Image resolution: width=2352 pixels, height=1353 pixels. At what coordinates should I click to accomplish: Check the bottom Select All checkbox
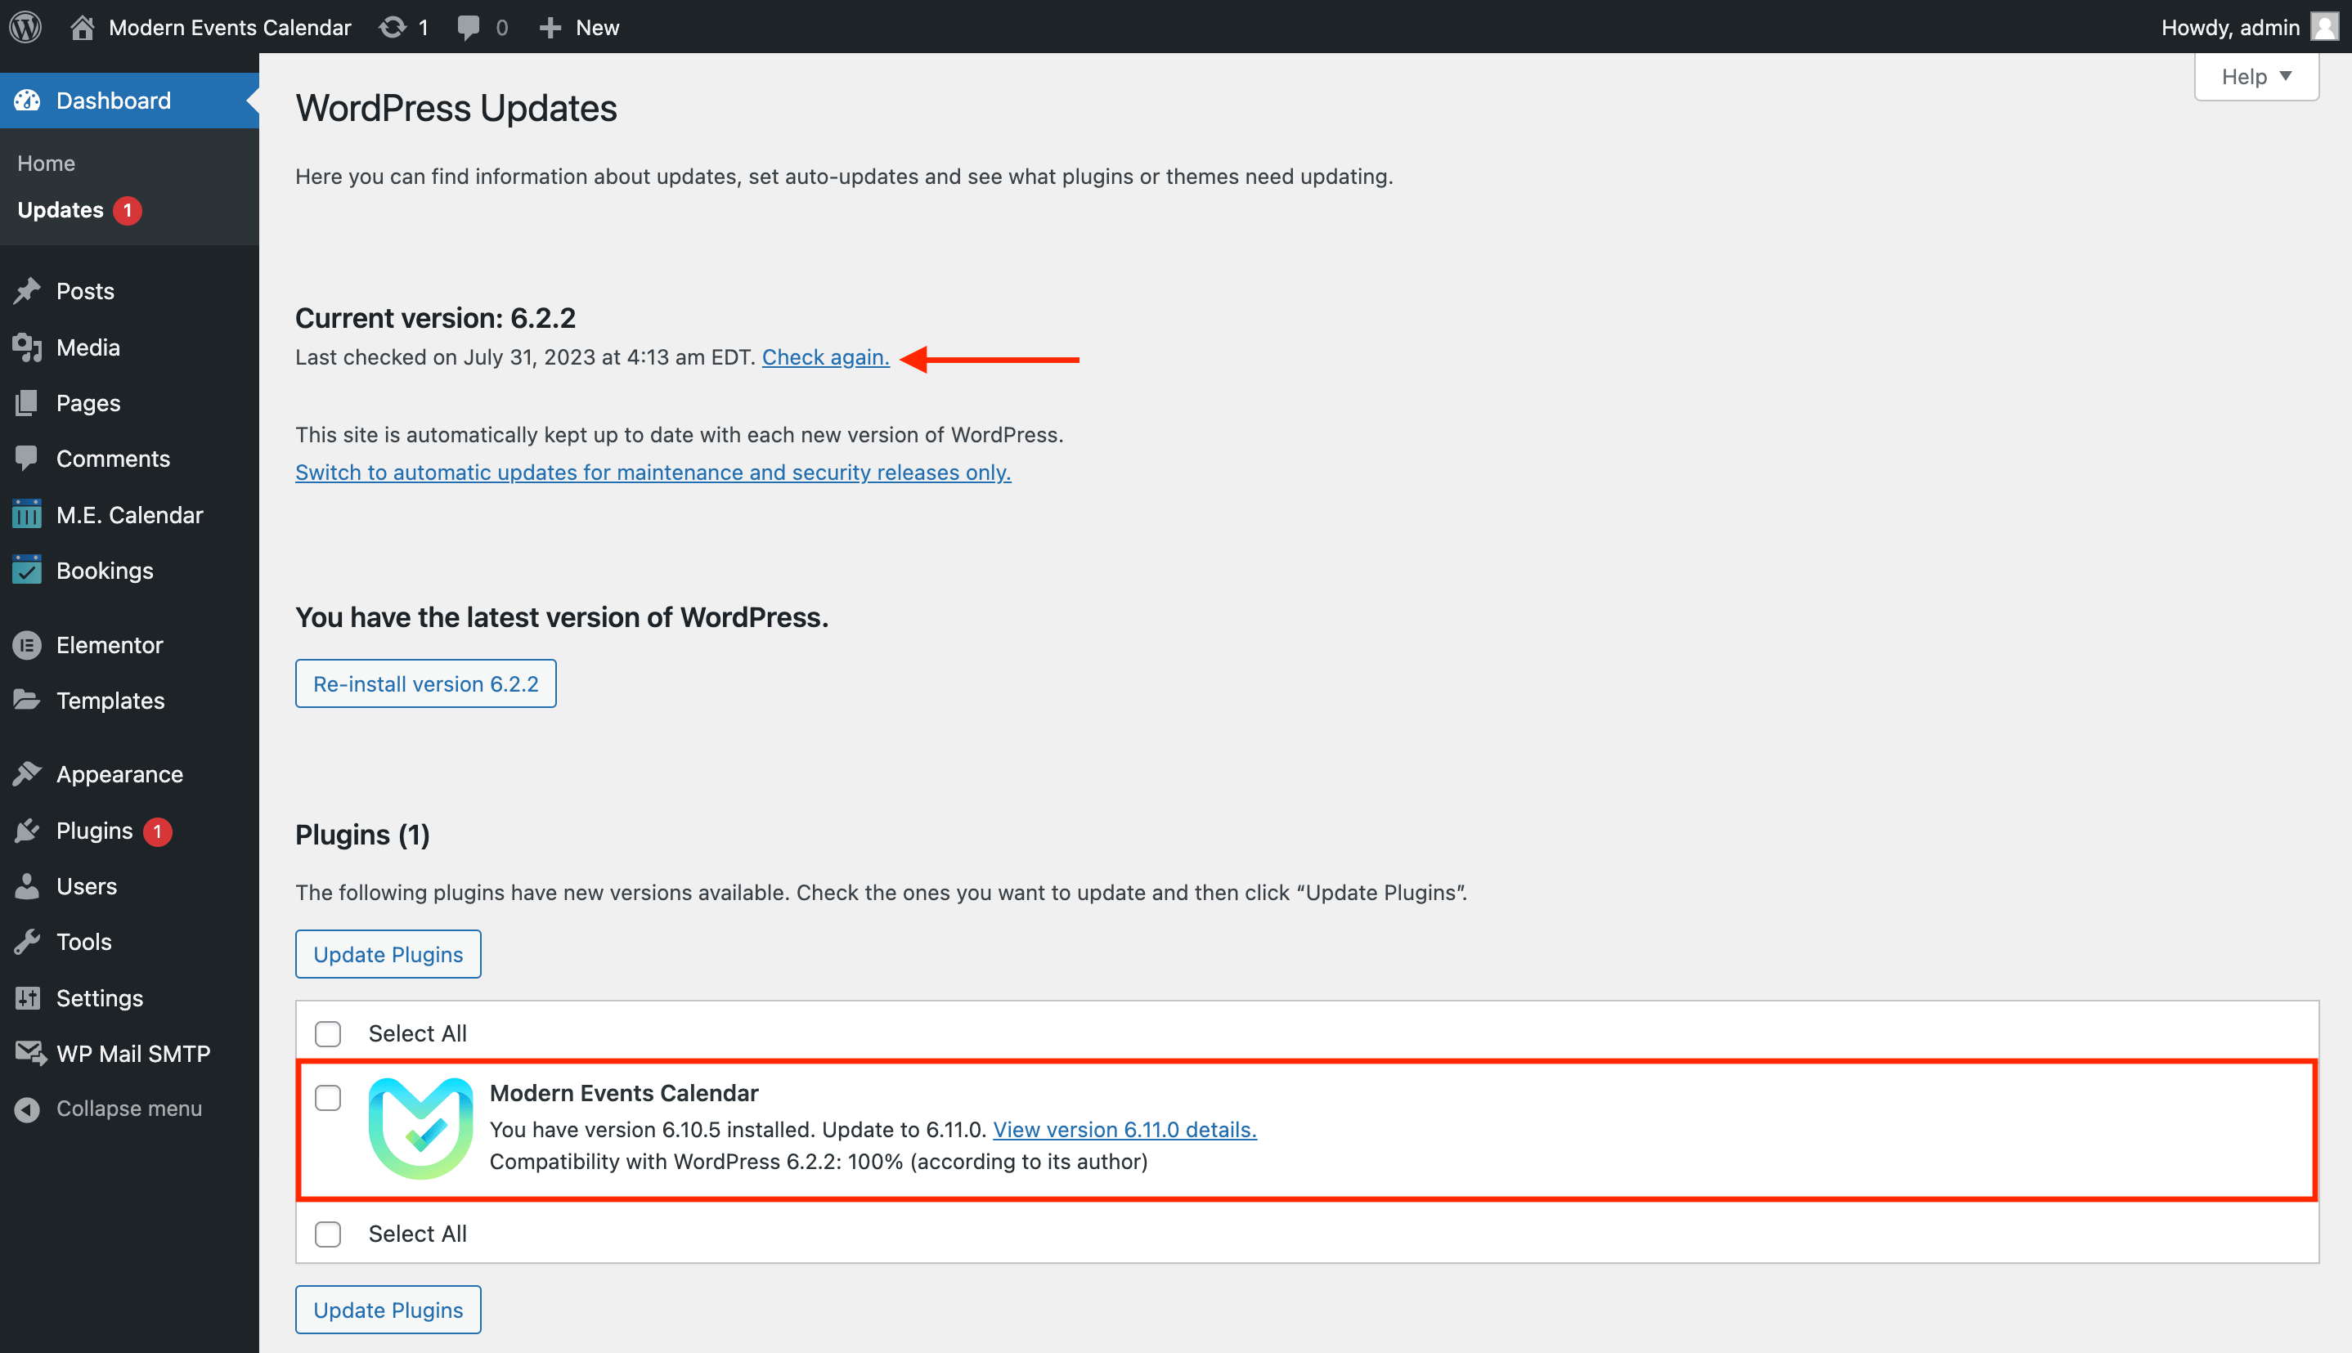[x=328, y=1234]
